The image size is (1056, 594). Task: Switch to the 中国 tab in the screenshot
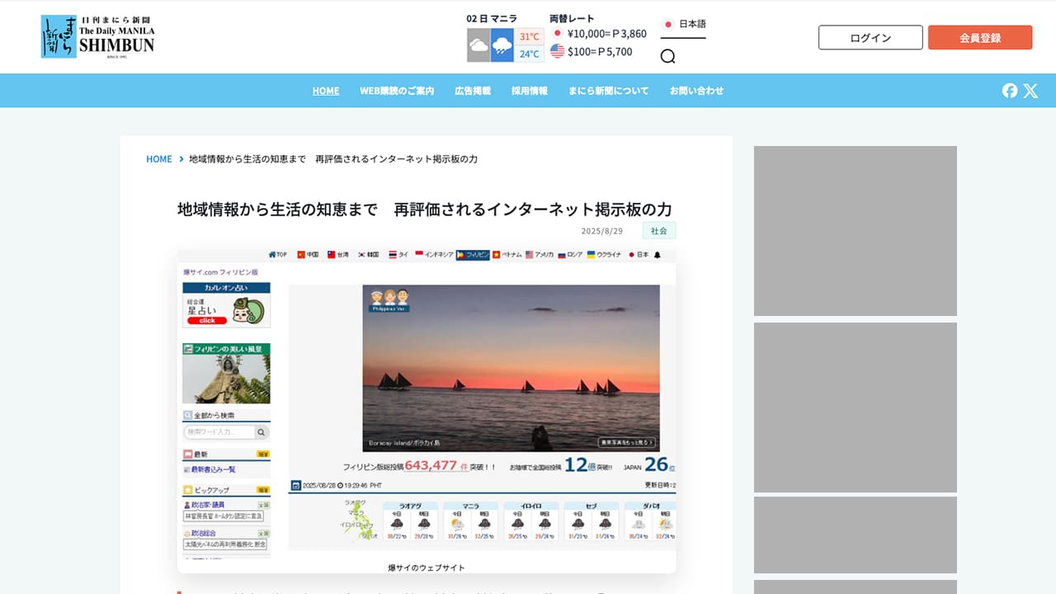click(x=309, y=254)
